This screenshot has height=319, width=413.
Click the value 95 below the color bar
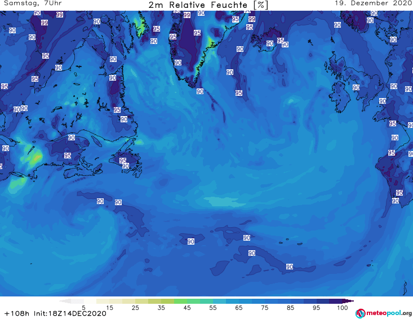coord(316,308)
